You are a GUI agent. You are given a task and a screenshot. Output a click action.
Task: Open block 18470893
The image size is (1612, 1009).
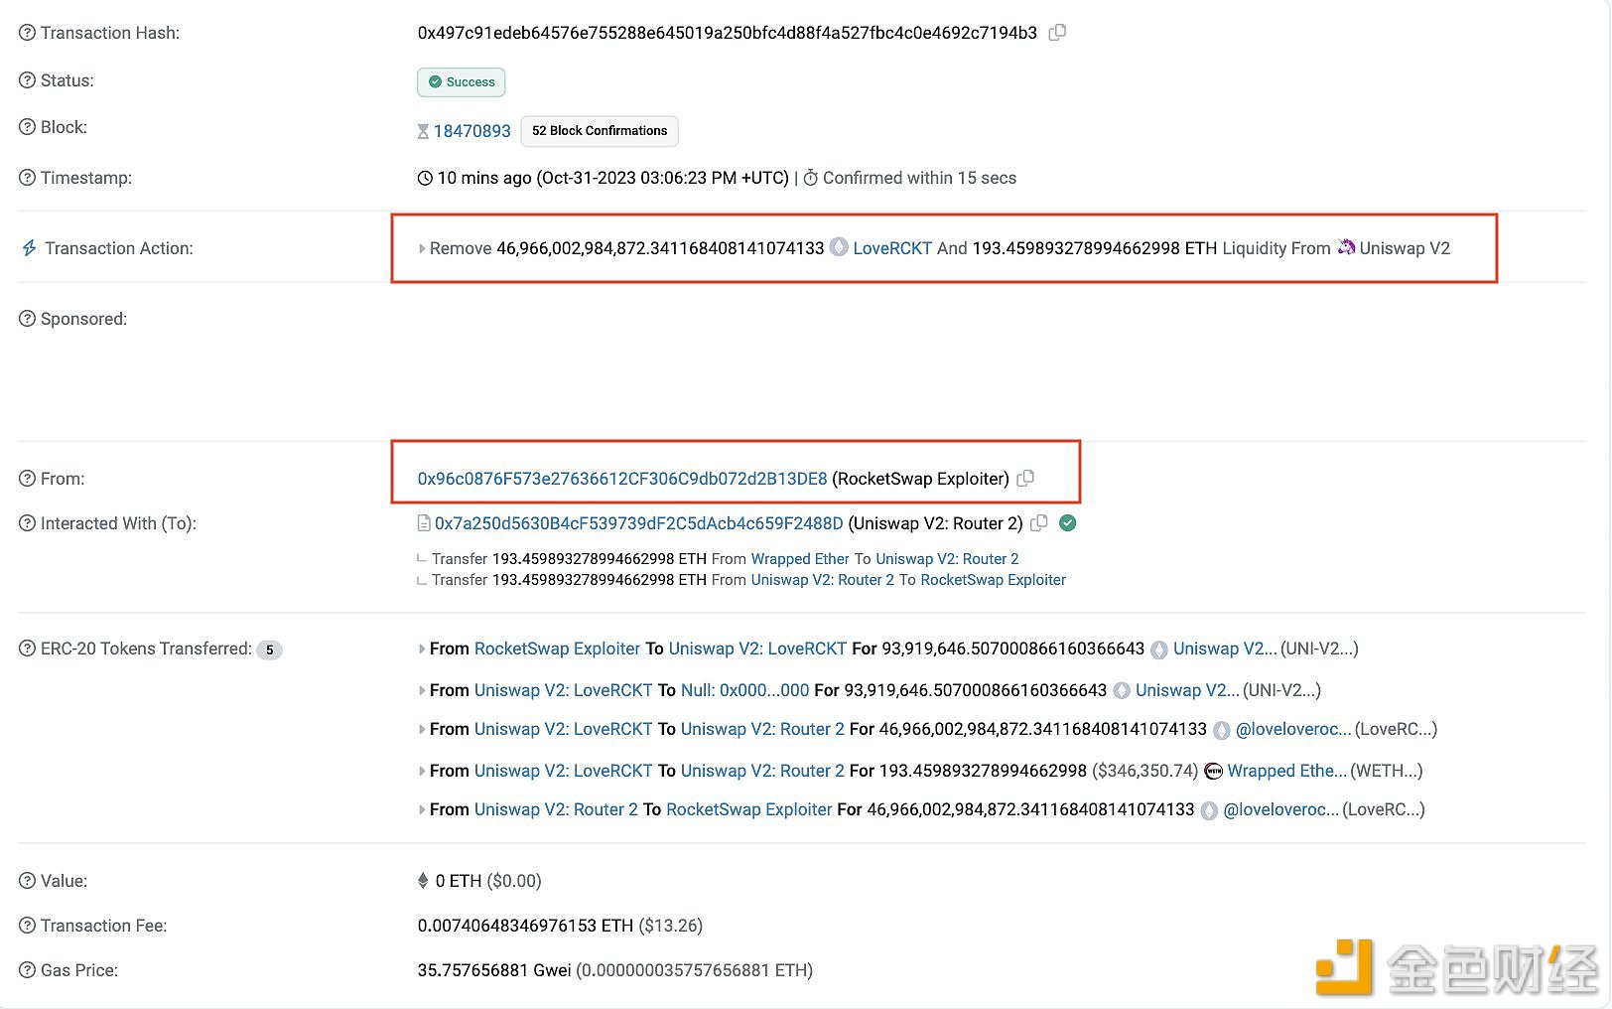[x=471, y=131]
